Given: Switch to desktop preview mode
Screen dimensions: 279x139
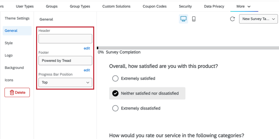Looking at the screenshot, I should point(183,19).
